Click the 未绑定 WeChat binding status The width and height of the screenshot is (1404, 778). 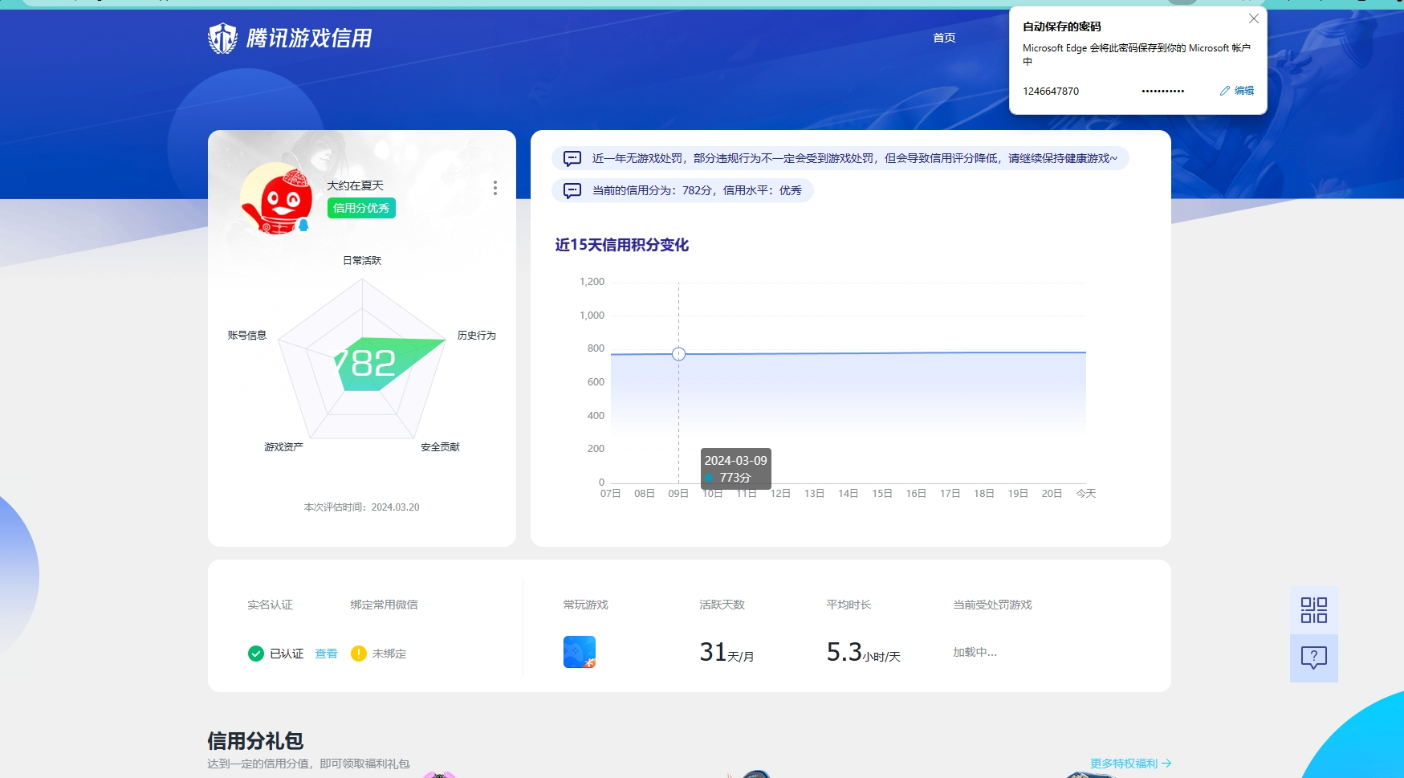(x=389, y=654)
